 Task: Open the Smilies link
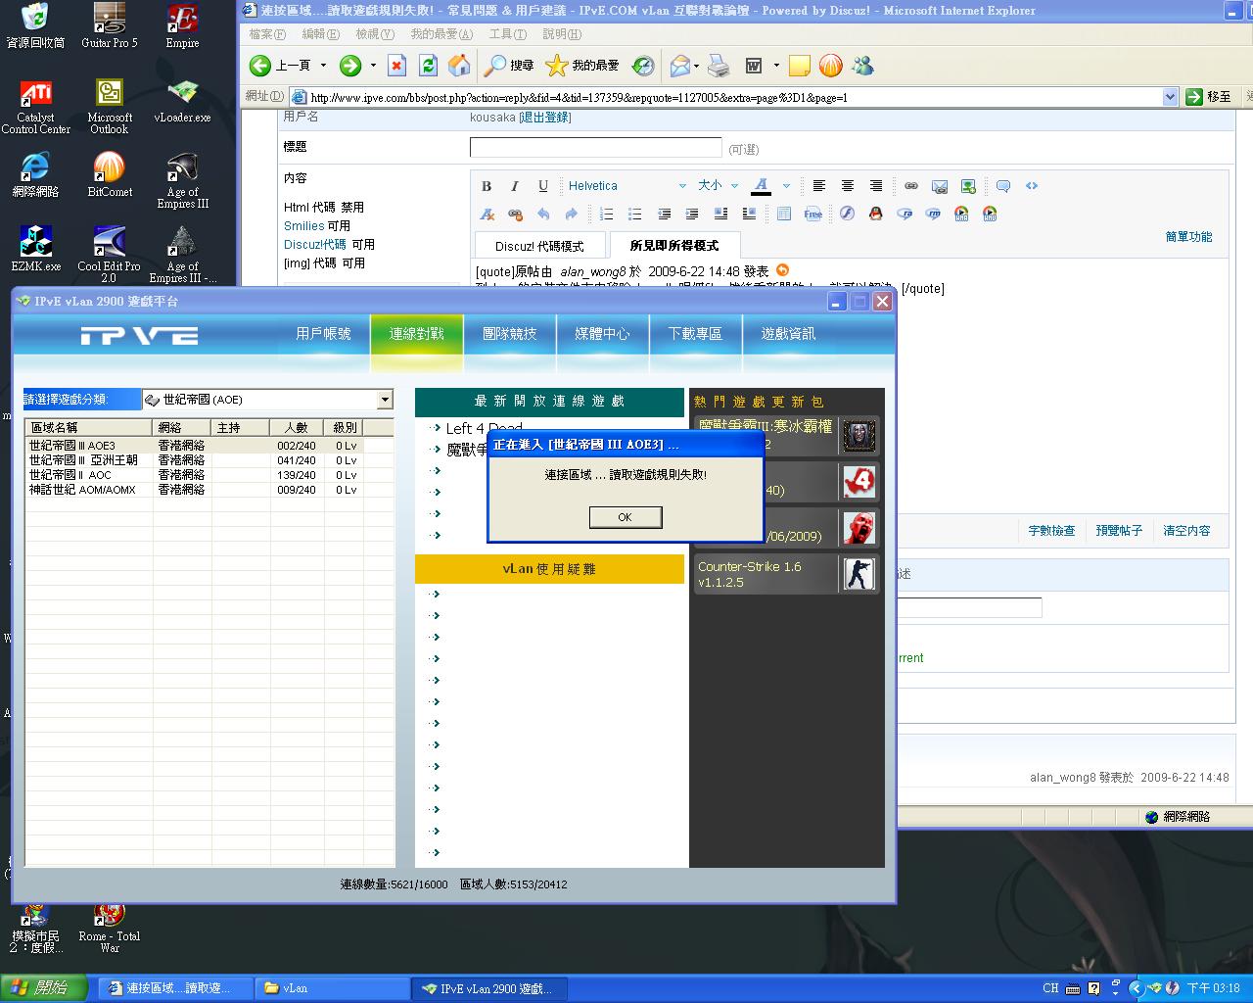[304, 226]
